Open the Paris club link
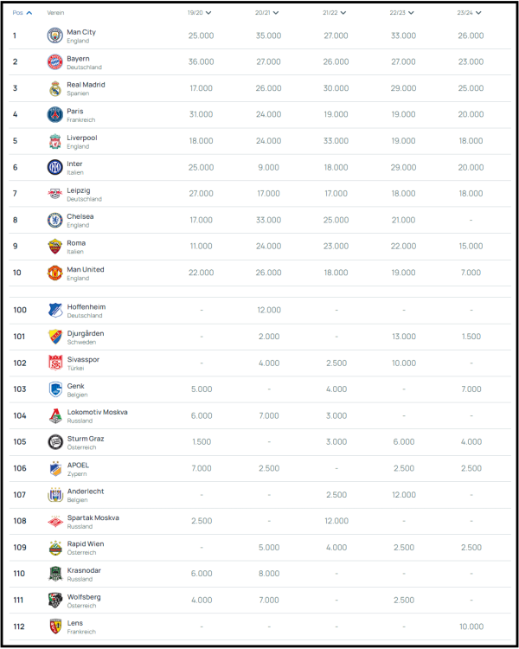The height and width of the screenshot is (649, 519). point(75,111)
